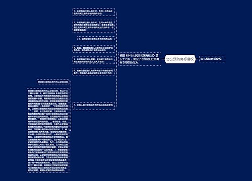Click the dotted bracket beside the paragraph node

tap(71, 106)
